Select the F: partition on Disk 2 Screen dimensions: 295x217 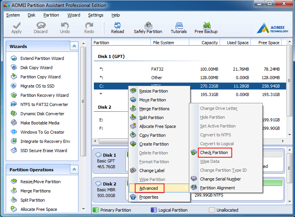click(101, 128)
